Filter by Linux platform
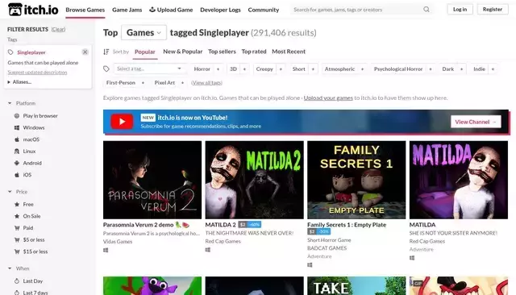This screenshot has width=516, height=295. (x=25, y=152)
